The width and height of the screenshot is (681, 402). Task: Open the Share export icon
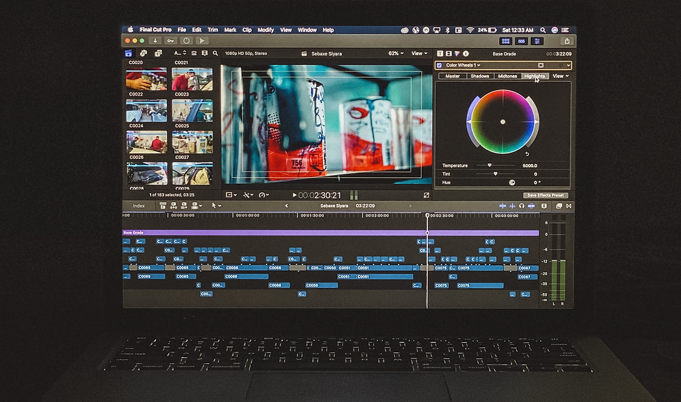click(x=566, y=41)
